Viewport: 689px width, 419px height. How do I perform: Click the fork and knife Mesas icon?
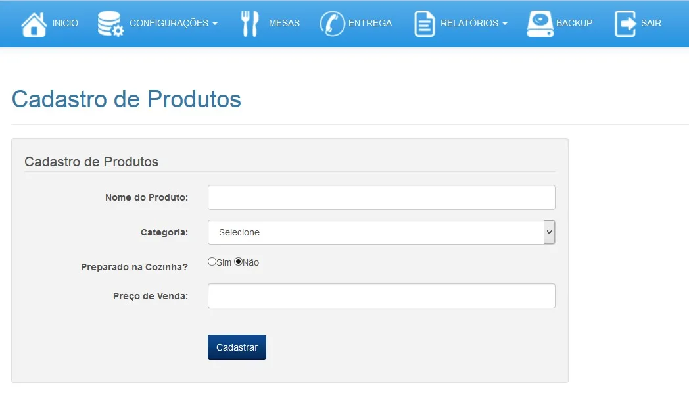coord(250,23)
